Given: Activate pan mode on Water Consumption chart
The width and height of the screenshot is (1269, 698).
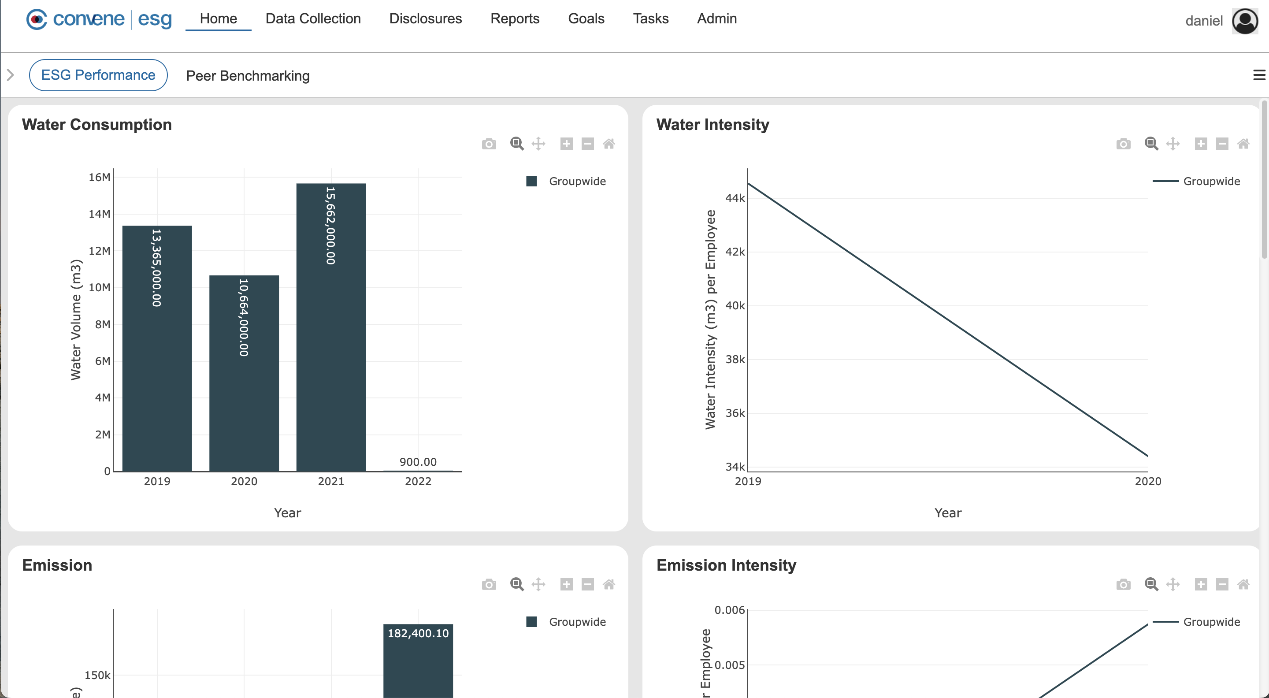Looking at the screenshot, I should 538,143.
